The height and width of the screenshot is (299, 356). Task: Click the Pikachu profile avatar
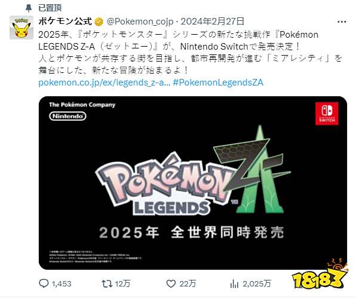coord(22,28)
